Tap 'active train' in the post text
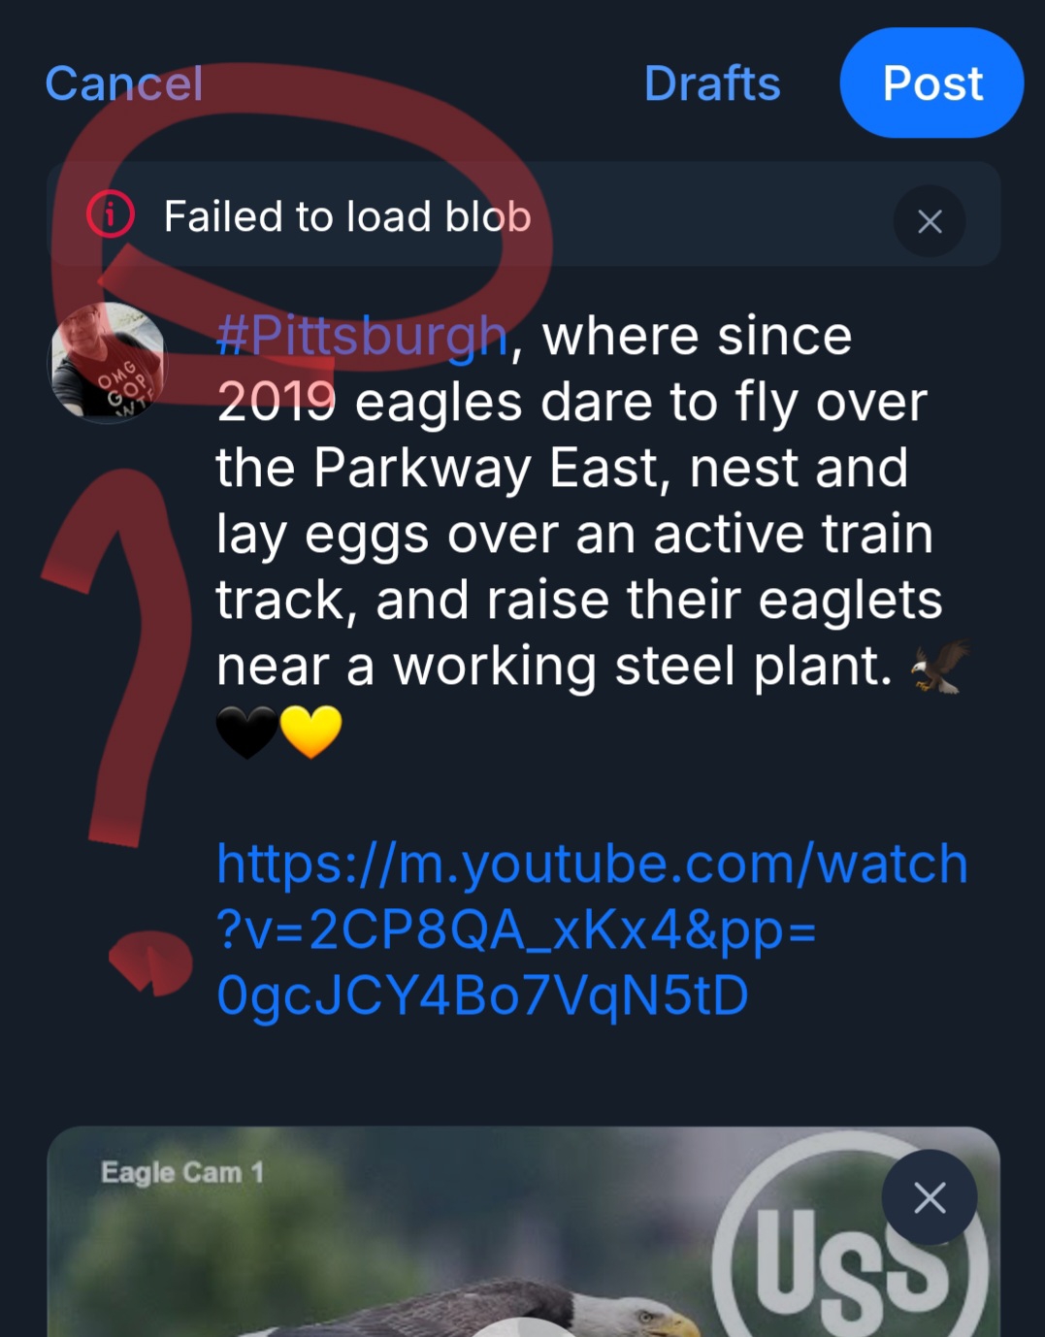1045x1337 pixels. 793,535
